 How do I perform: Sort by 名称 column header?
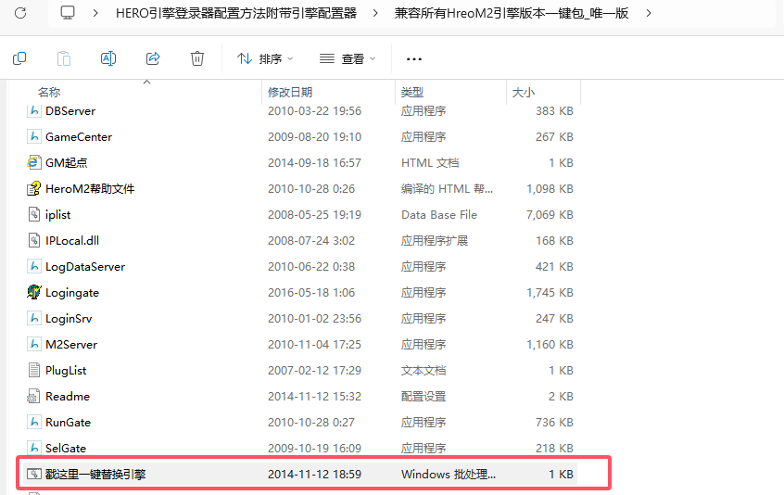pyautogui.click(x=49, y=92)
